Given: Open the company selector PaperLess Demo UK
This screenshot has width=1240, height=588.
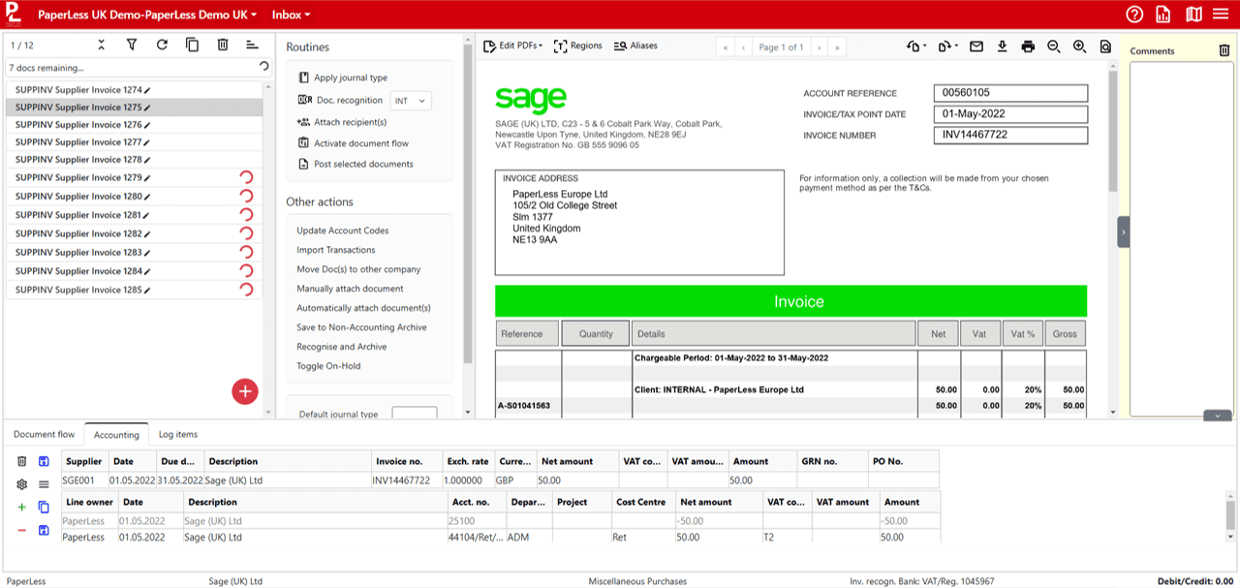Looking at the screenshot, I should 147,15.
